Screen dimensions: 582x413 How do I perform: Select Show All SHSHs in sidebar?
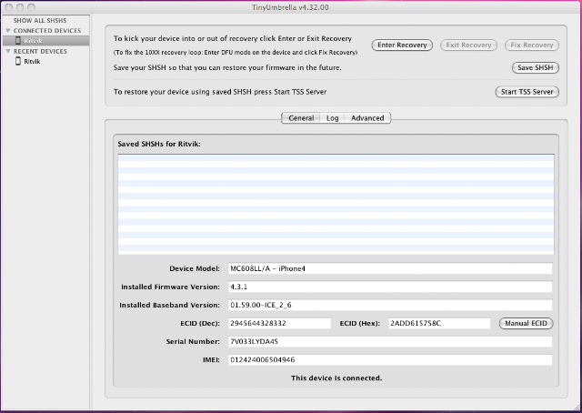pos(40,20)
